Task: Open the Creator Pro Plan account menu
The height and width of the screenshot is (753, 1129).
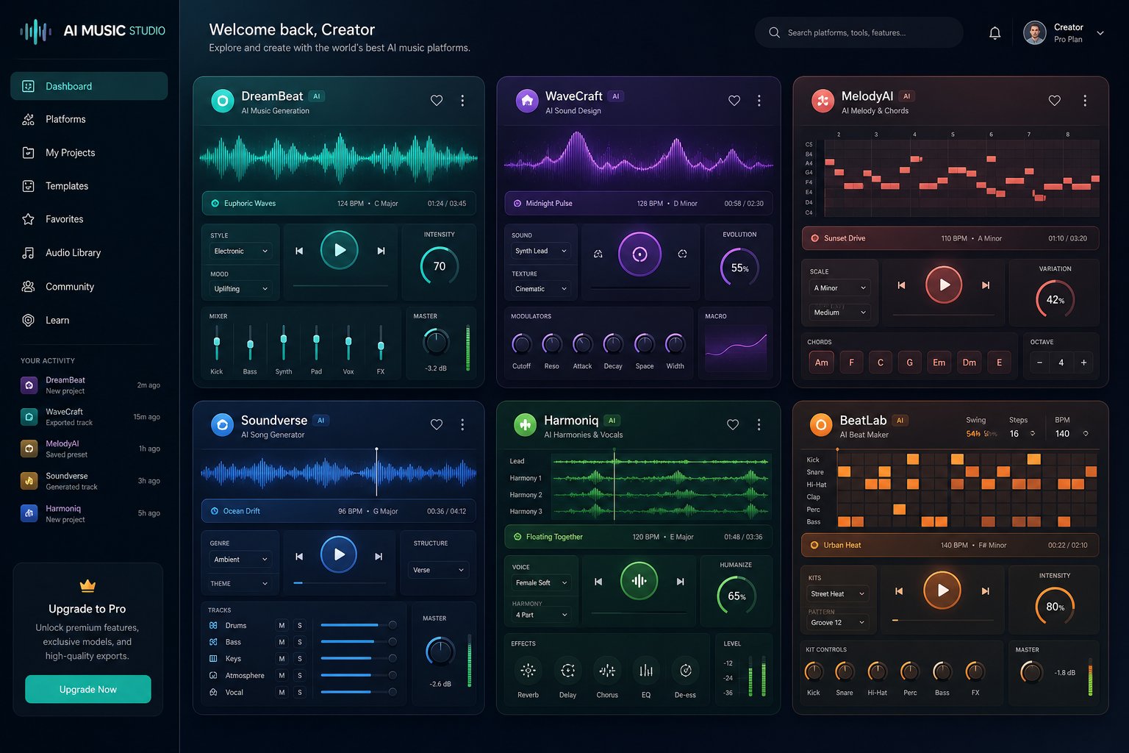Action: (x=1064, y=33)
